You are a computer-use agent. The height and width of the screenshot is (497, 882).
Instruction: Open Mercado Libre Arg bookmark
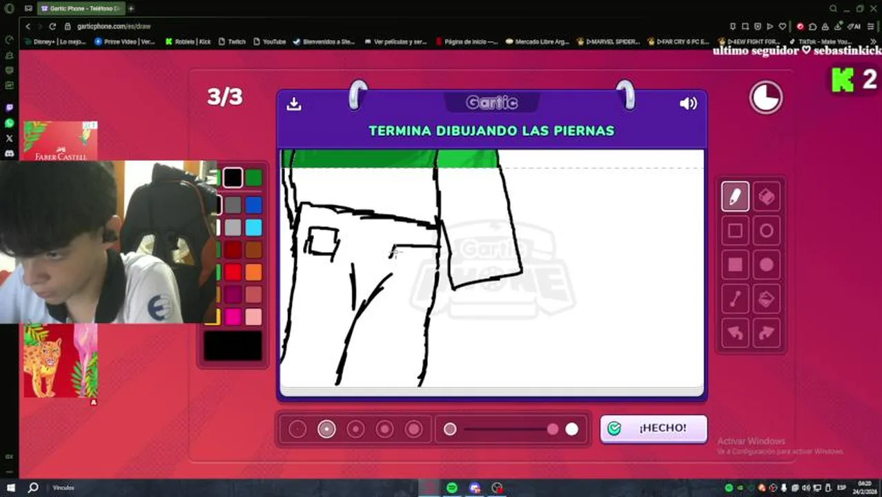pos(537,41)
